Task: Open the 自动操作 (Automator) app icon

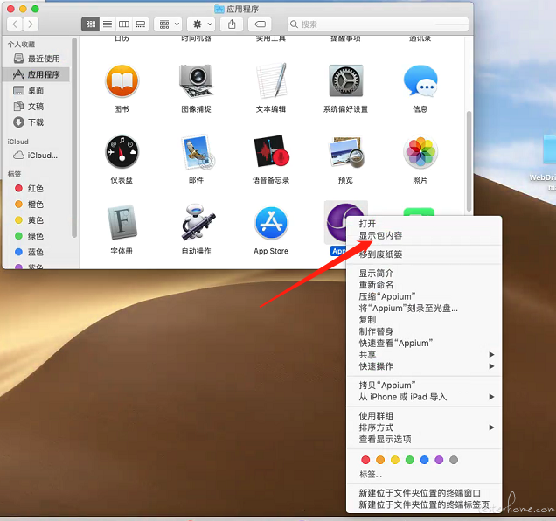Action: point(198,222)
